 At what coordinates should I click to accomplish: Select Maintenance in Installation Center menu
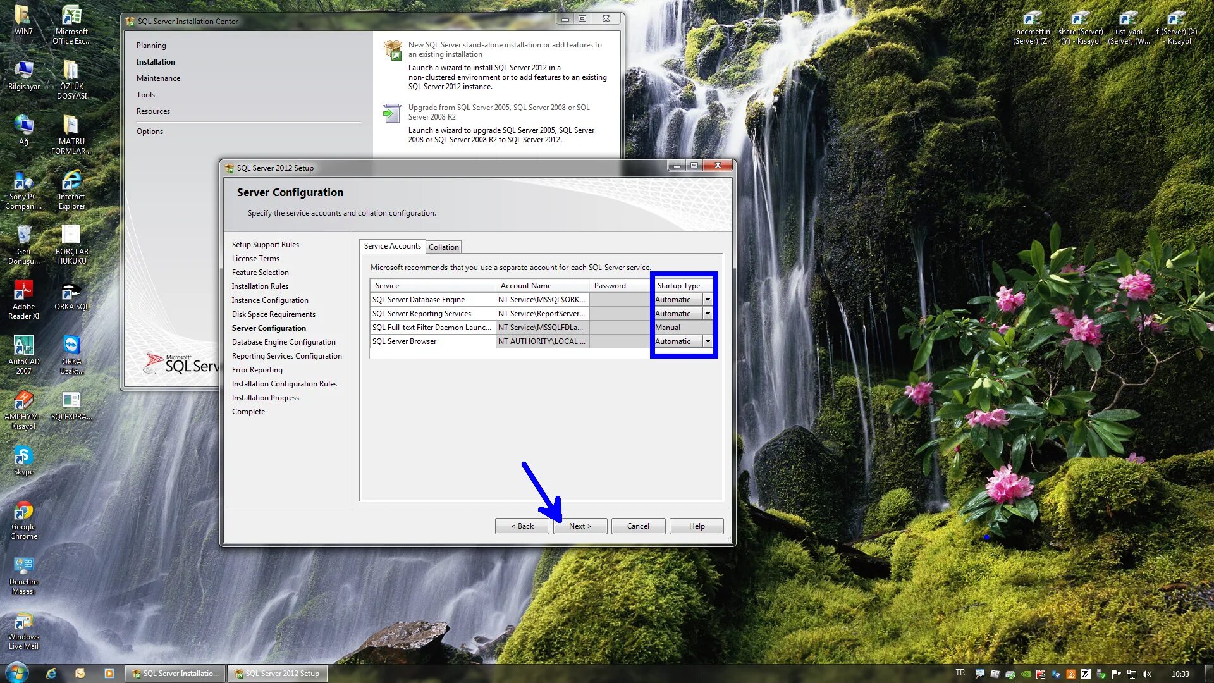click(158, 78)
